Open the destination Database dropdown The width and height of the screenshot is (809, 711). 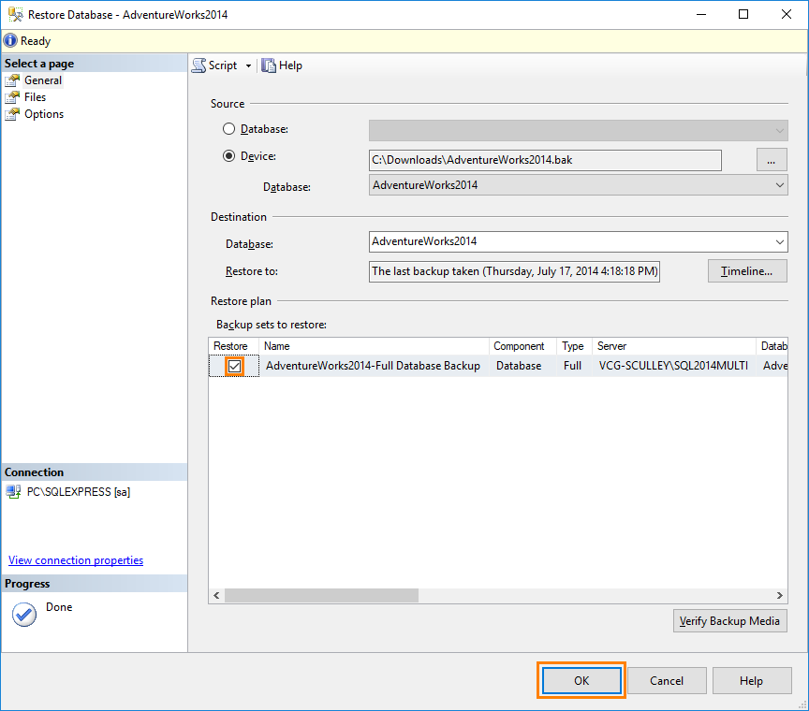[779, 241]
